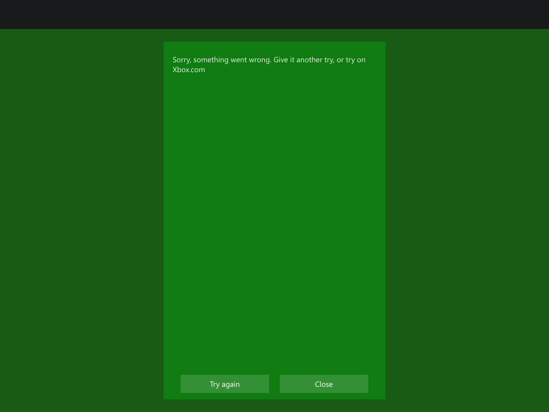Click the dark green background left of the dialog
Screen dimensions: 549x412
coord(80,215)
